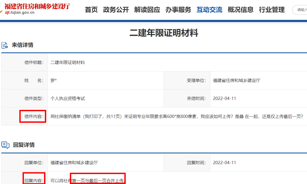The image size is (307, 184).
Task: Click the 来信时间 date 2022-04-11
Action: coord(224,98)
